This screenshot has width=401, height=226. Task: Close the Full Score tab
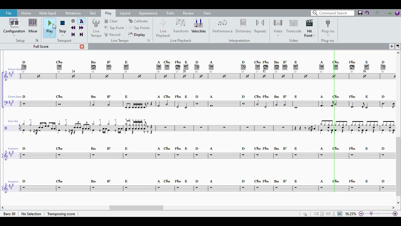82,46
